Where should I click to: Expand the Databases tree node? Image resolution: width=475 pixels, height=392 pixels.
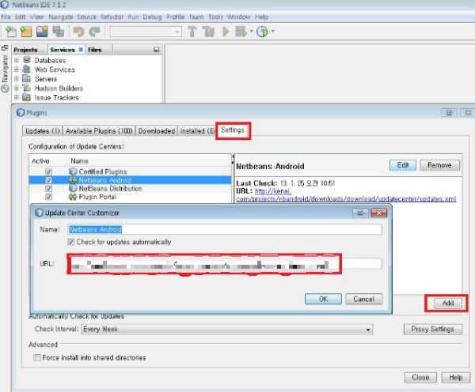pyautogui.click(x=17, y=60)
